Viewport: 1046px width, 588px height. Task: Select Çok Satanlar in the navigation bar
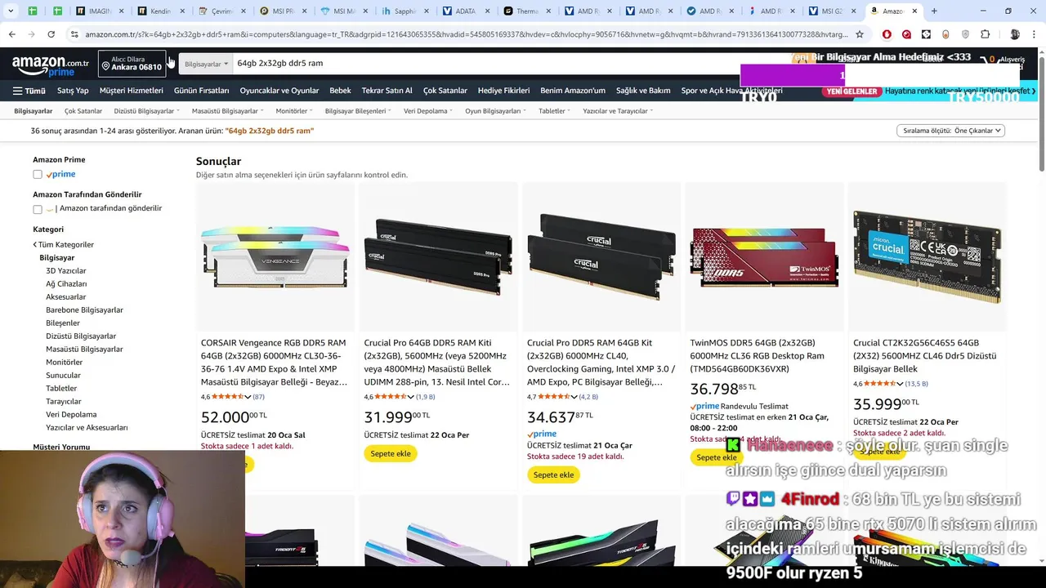click(445, 91)
